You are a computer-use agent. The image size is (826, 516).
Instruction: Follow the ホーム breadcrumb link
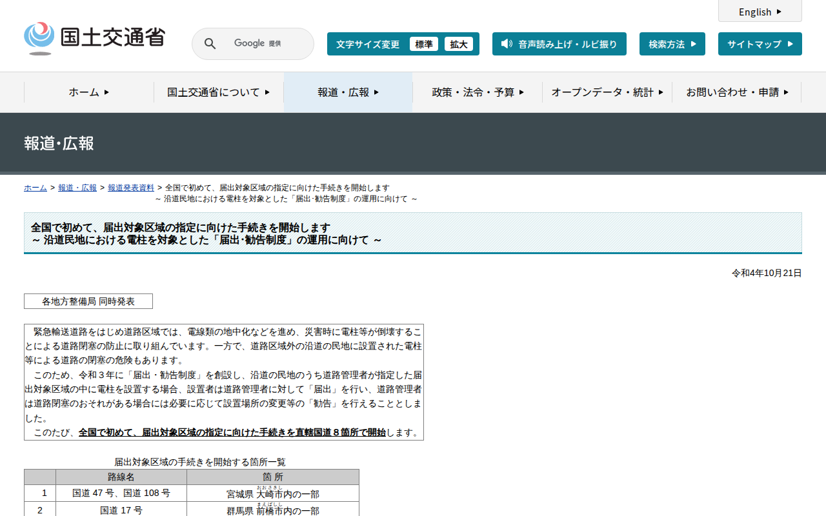coord(35,188)
